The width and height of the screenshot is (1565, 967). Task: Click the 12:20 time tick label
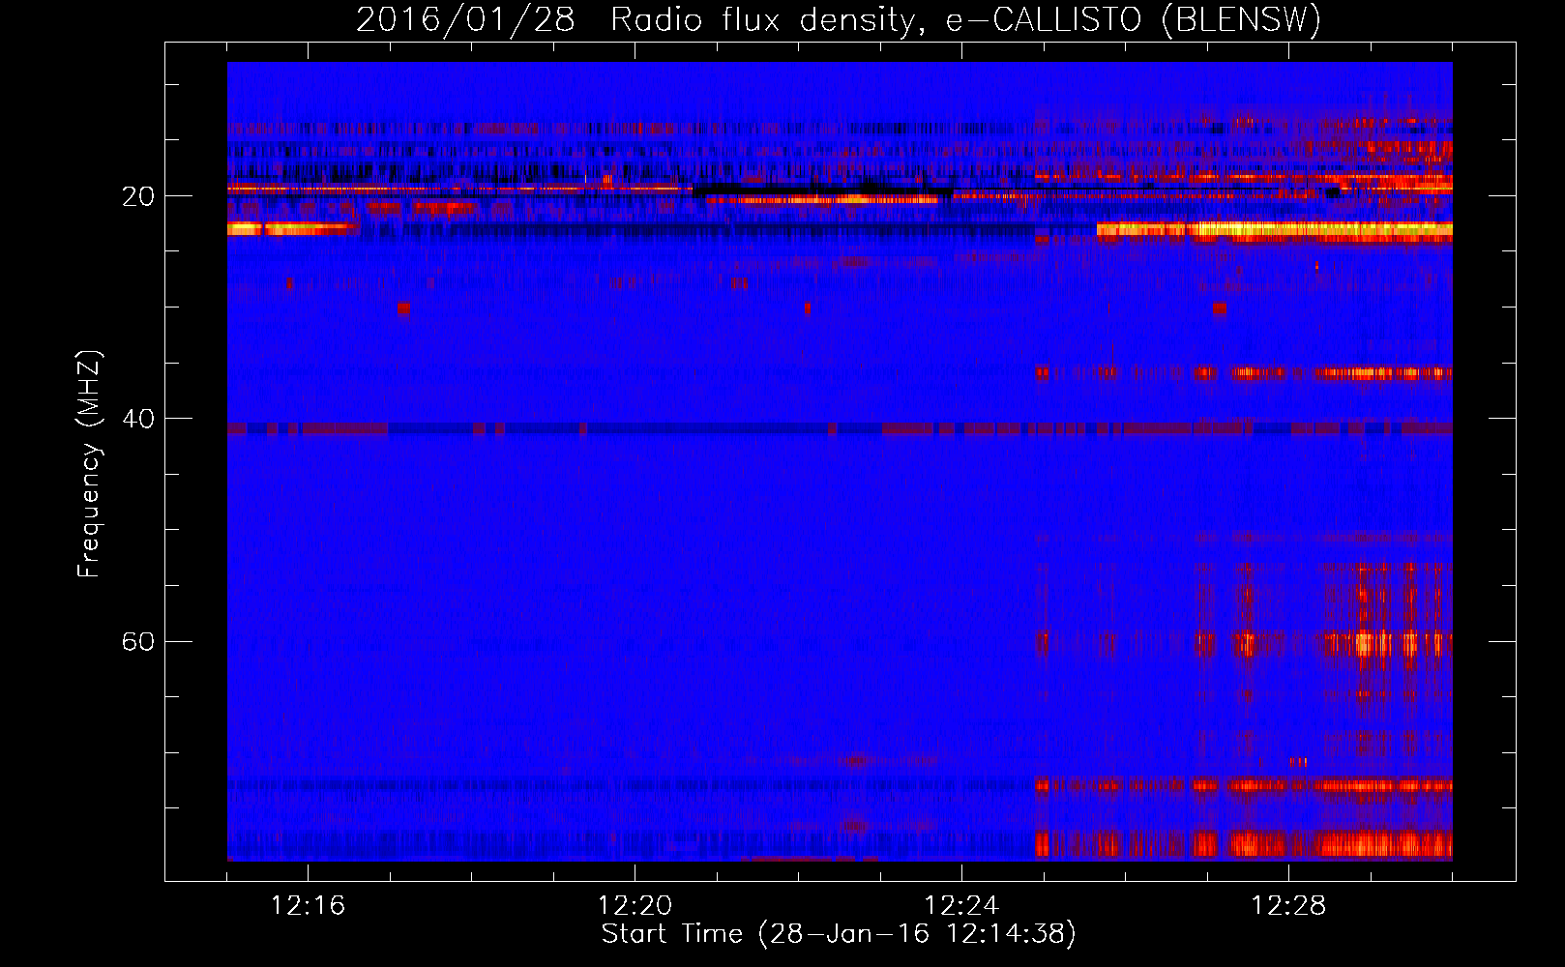(635, 906)
